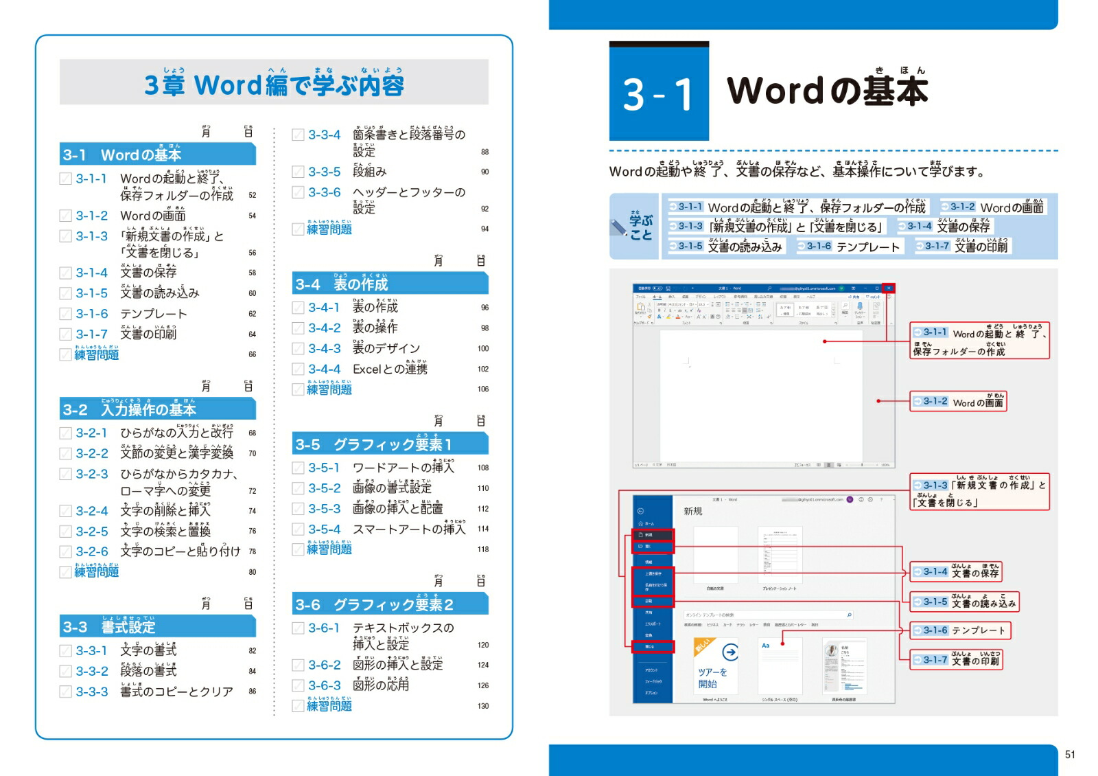
Task: Click the Italic icon in the Font group
Action: 665,310
